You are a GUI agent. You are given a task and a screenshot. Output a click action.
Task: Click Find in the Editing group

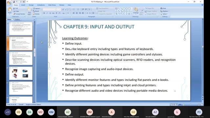point(163,9)
